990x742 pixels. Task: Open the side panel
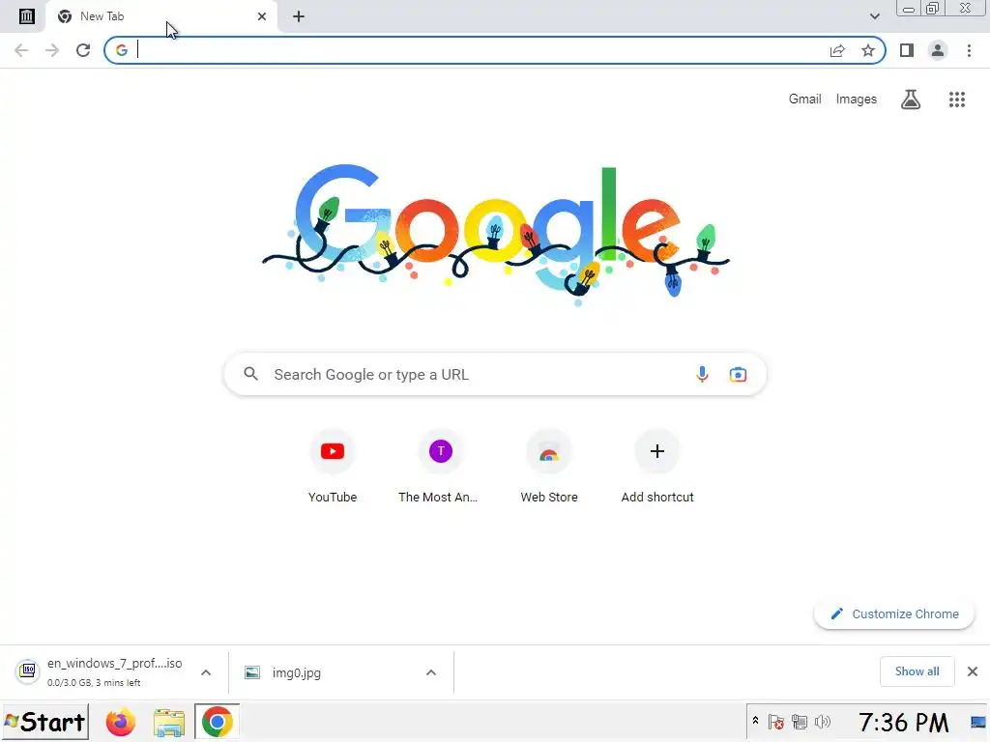[x=907, y=50]
